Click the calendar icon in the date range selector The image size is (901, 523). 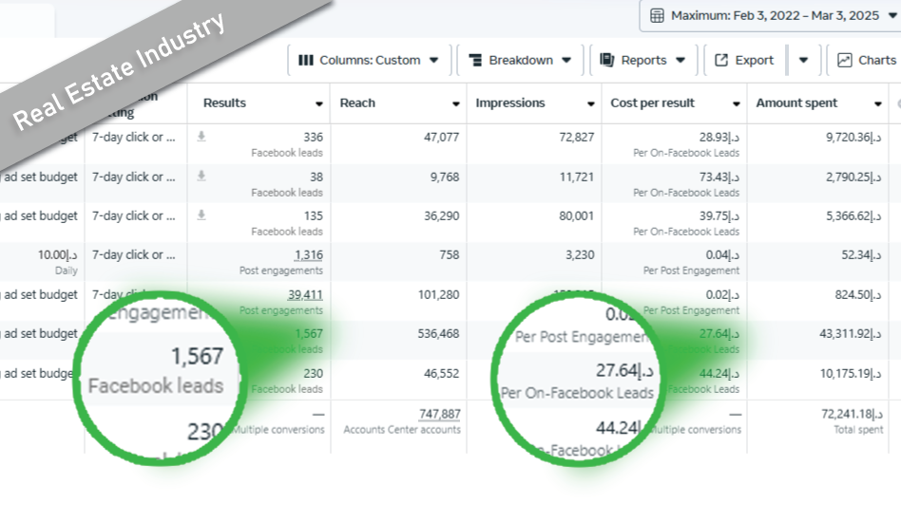coord(657,15)
